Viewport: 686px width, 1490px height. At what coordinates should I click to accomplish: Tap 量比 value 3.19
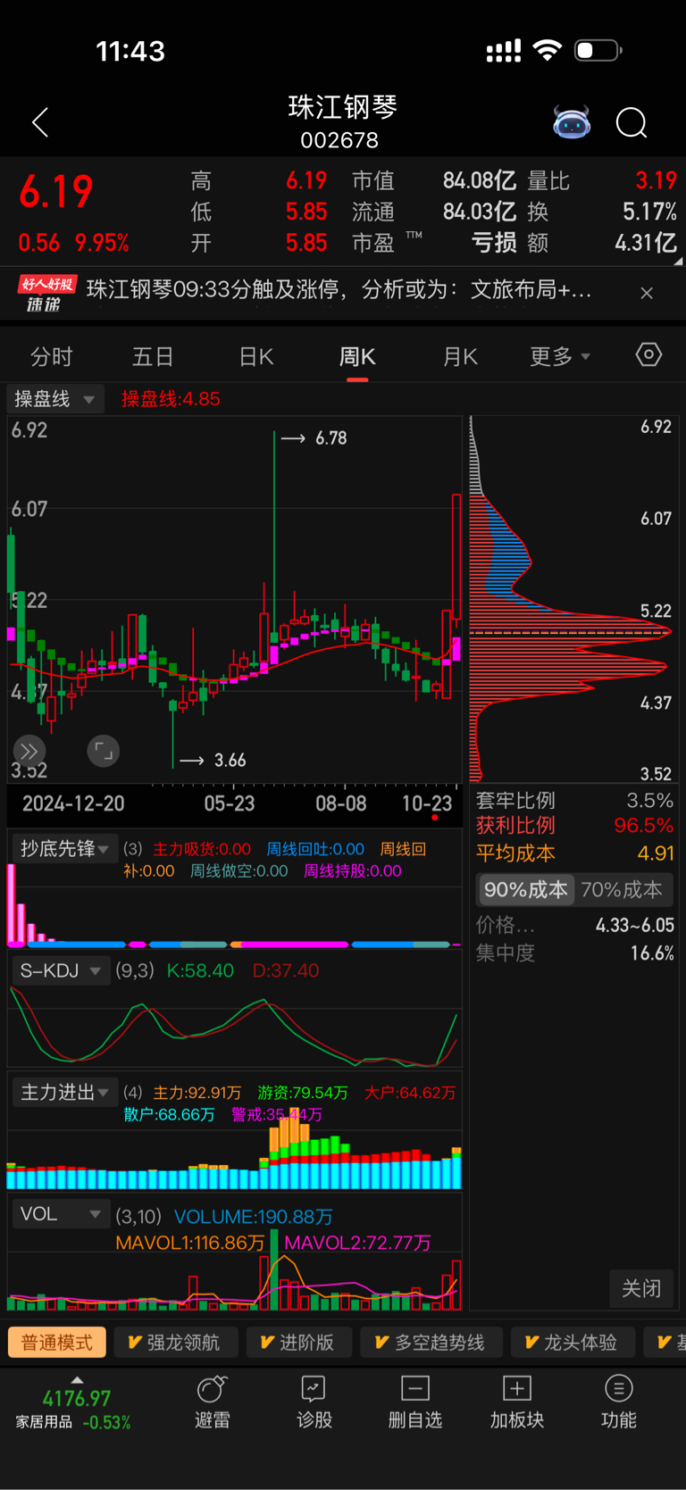pyautogui.click(x=657, y=181)
